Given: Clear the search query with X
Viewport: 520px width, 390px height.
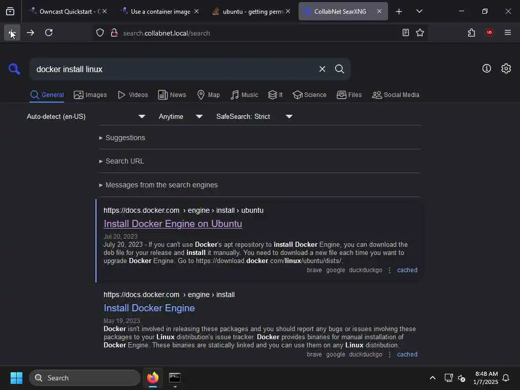Looking at the screenshot, I should [x=322, y=69].
